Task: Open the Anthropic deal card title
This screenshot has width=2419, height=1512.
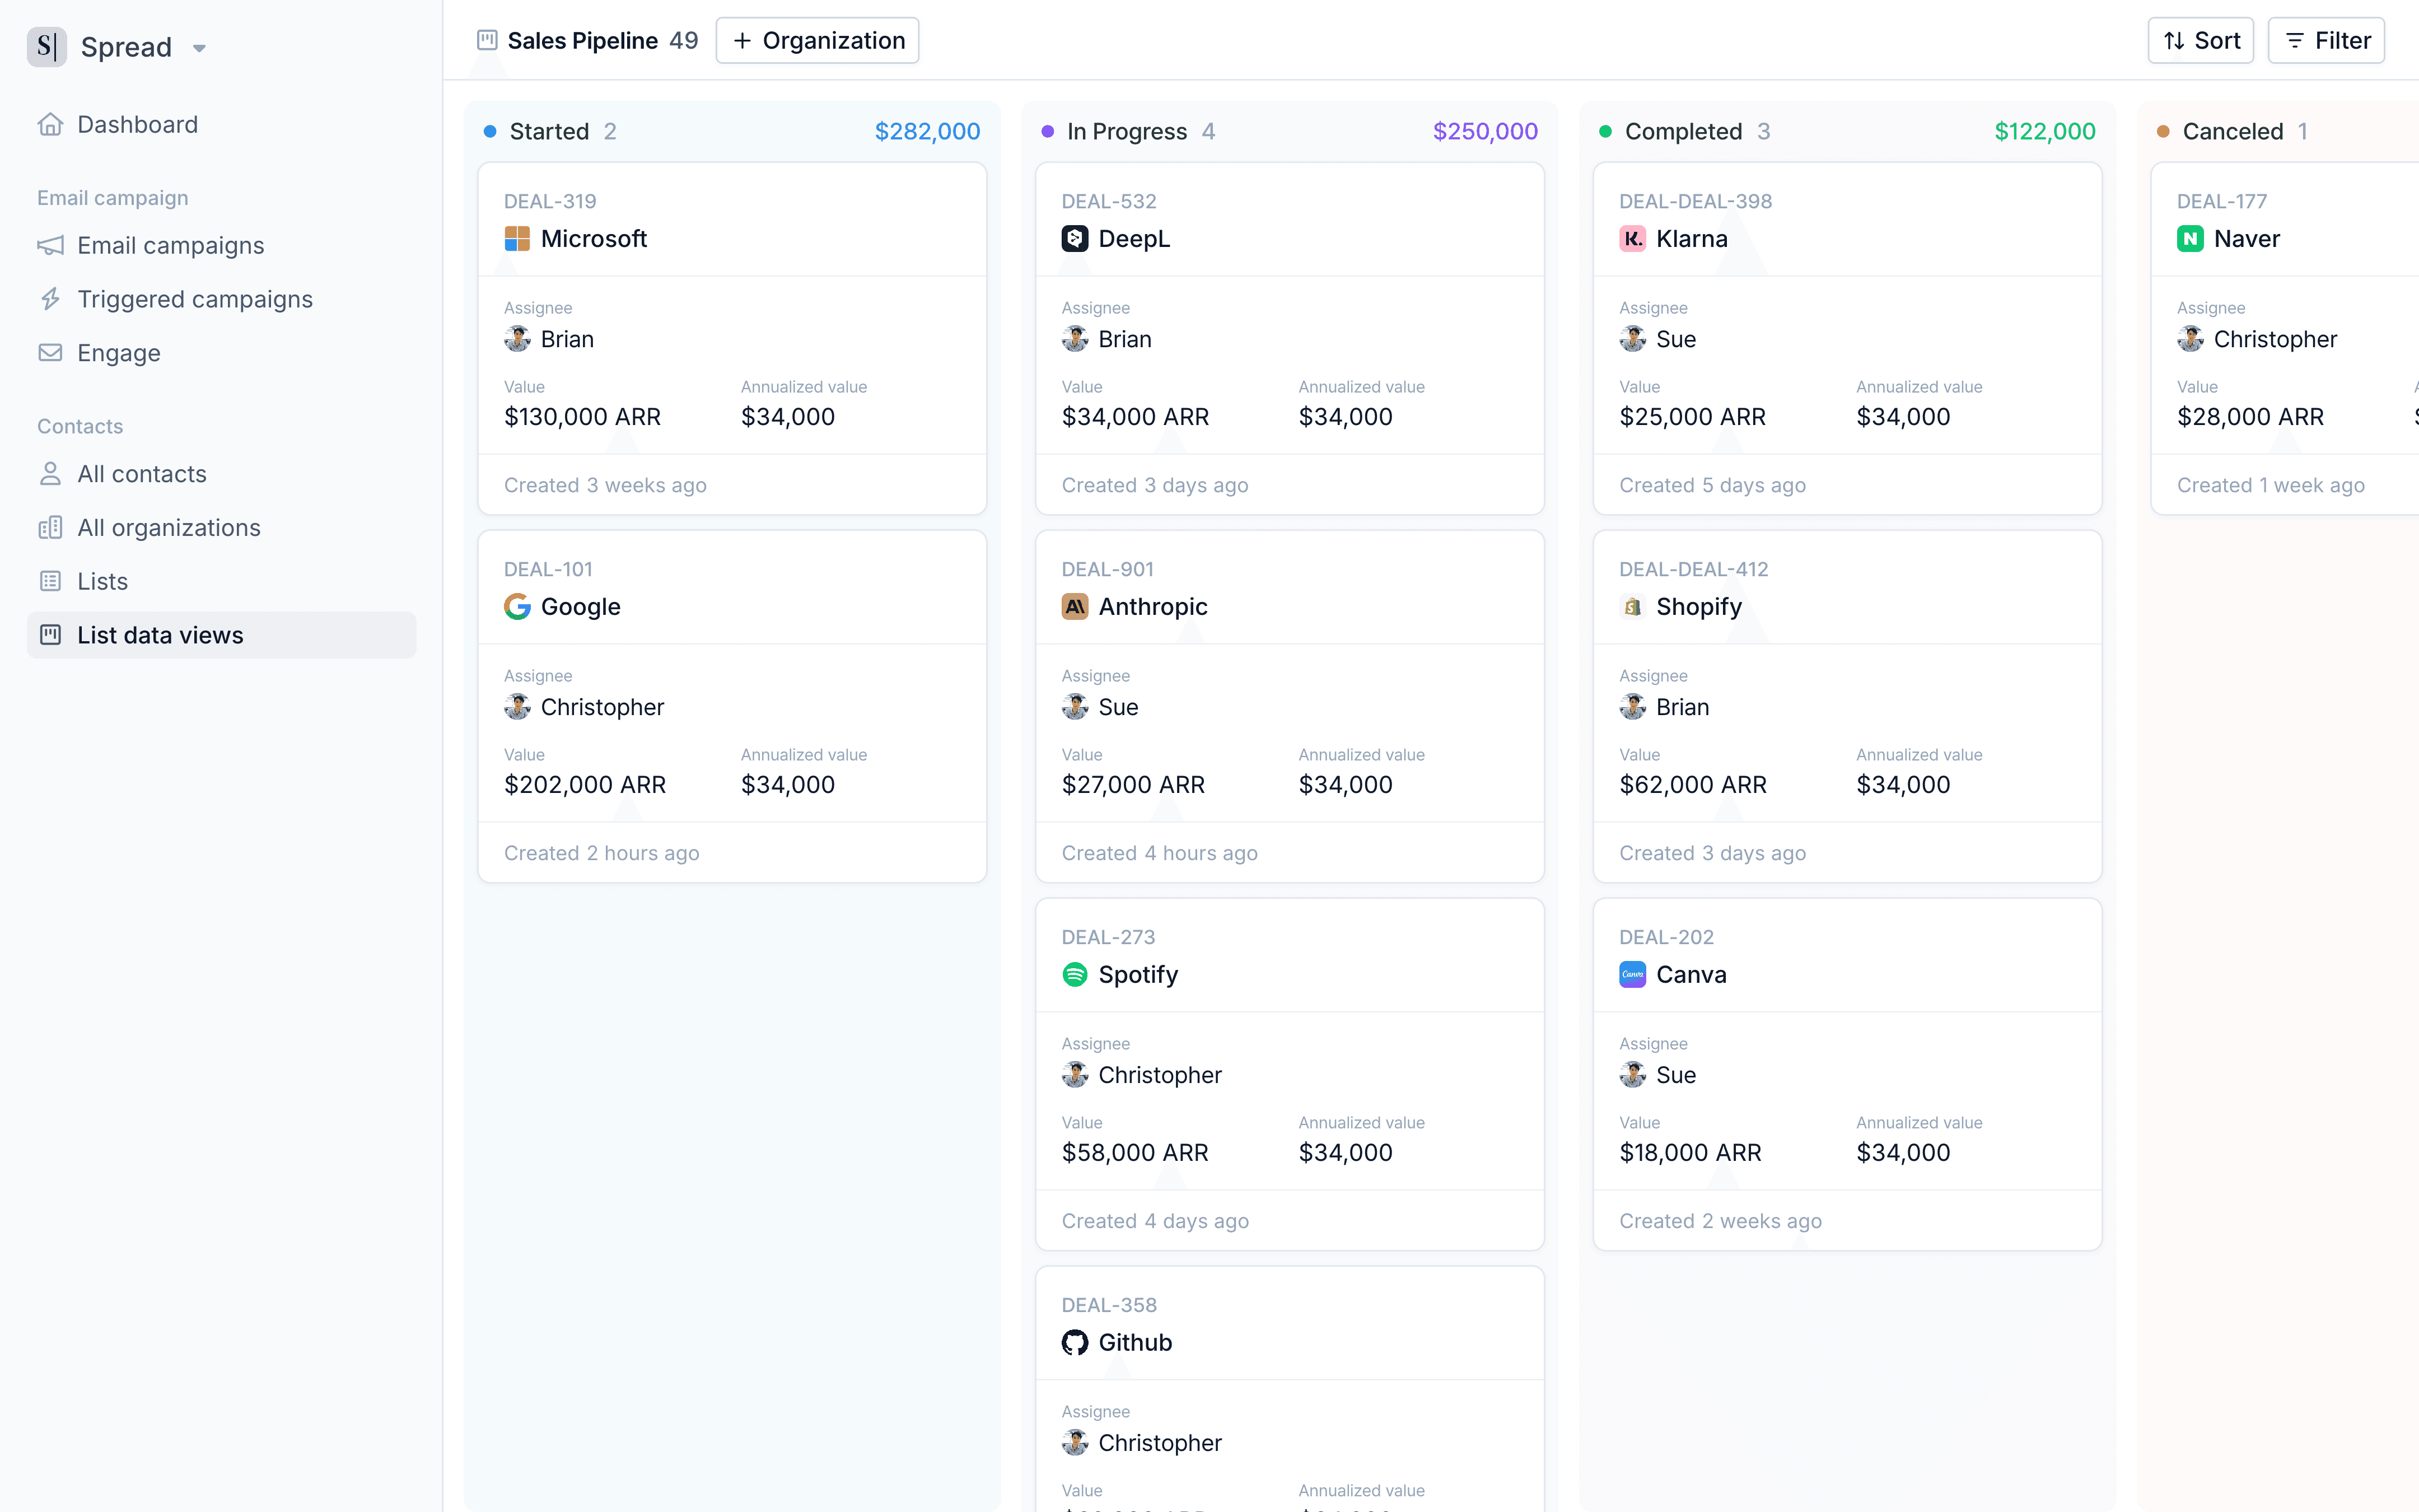Action: click(x=1152, y=607)
